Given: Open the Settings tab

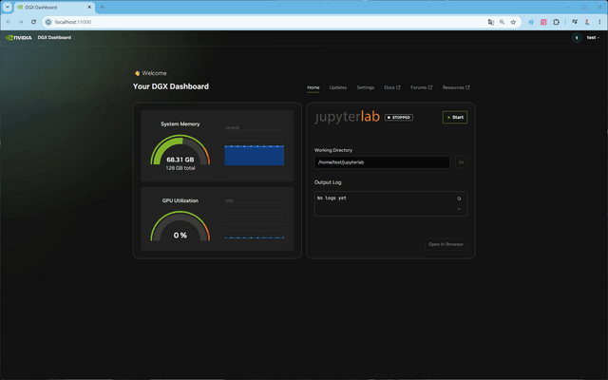Looking at the screenshot, I should point(365,87).
